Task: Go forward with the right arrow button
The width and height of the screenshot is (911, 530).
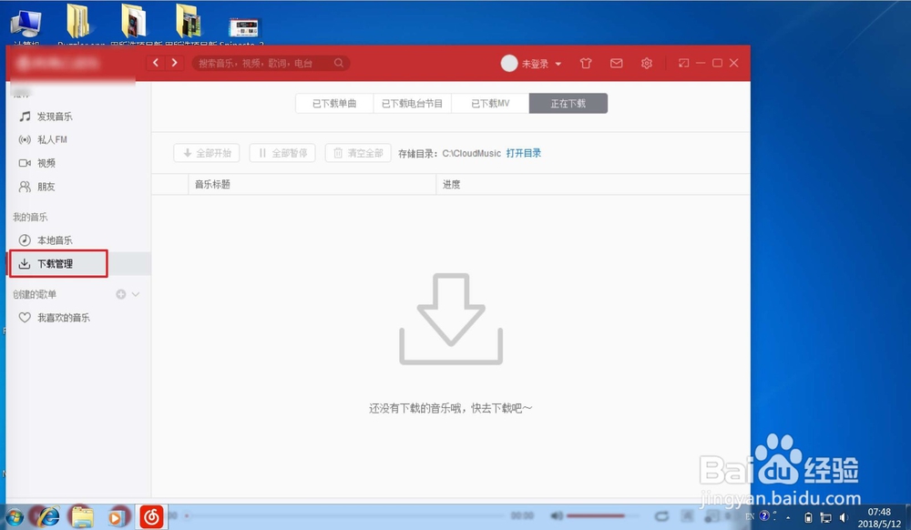Action: pyautogui.click(x=174, y=63)
